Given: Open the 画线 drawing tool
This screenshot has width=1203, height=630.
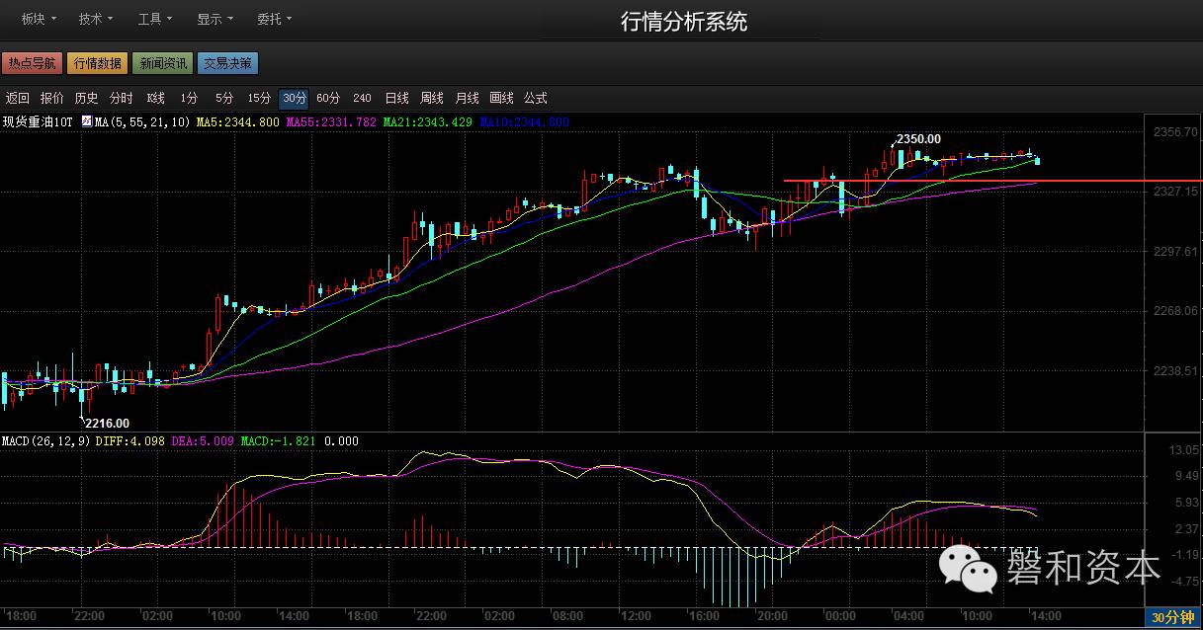Looking at the screenshot, I should [501, 98].
